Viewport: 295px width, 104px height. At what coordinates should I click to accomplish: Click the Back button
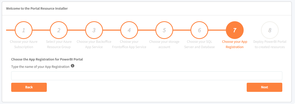[29, 87]
